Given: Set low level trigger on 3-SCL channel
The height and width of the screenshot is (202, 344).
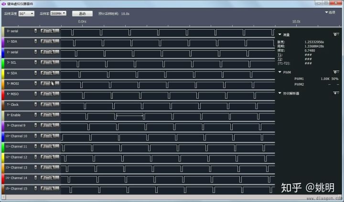Looking at the screenshot, I should click(57, 62).
